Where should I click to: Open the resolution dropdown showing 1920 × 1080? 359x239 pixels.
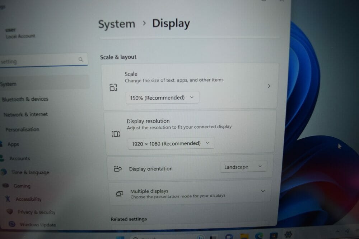[171, 143]
